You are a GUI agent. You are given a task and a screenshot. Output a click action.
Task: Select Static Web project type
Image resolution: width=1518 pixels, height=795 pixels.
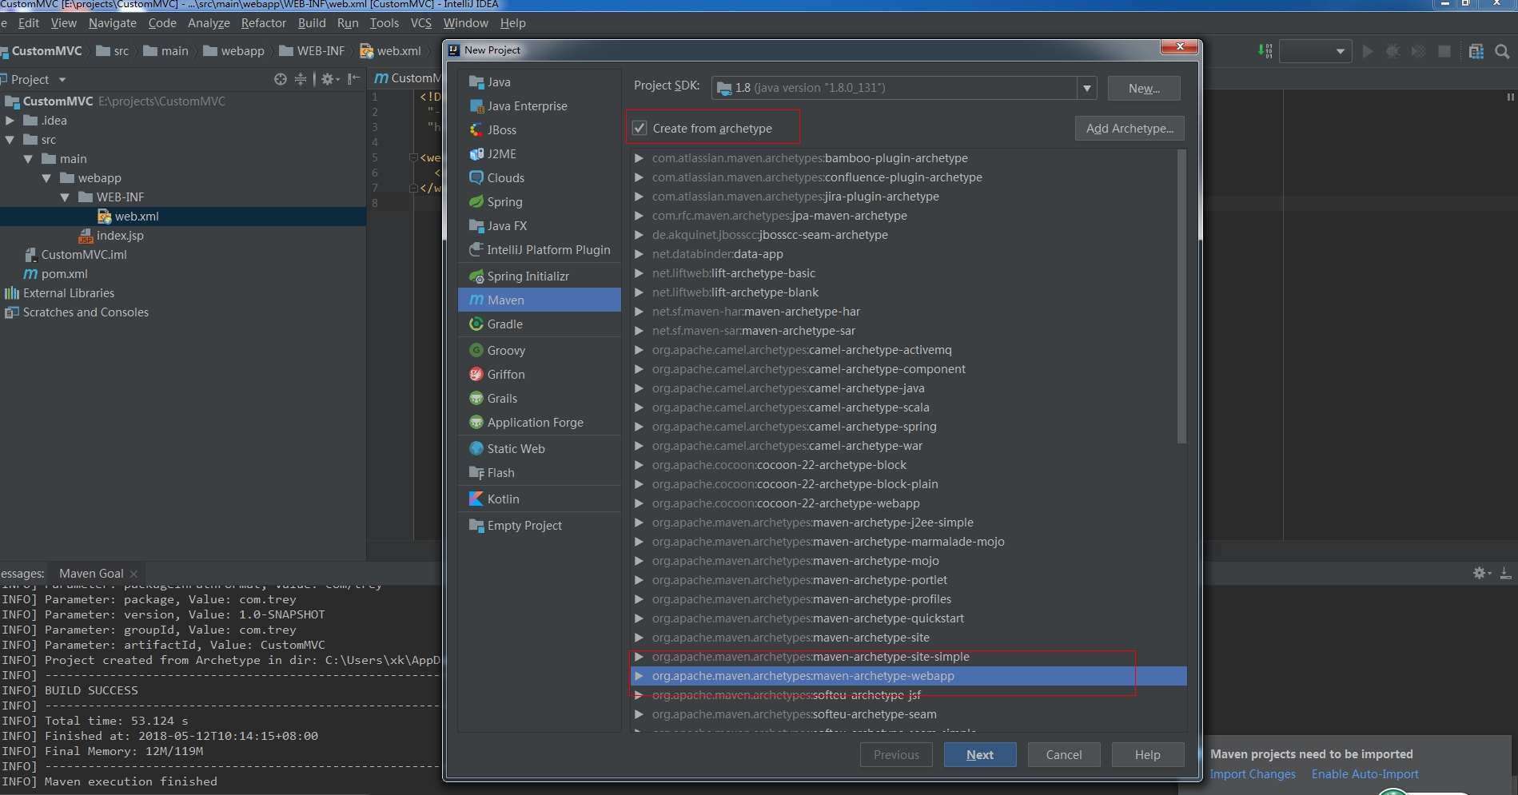click(x=540, y=449)
